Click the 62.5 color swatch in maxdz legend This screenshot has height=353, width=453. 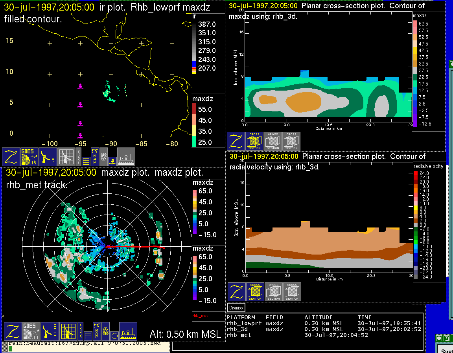[414, 24]
